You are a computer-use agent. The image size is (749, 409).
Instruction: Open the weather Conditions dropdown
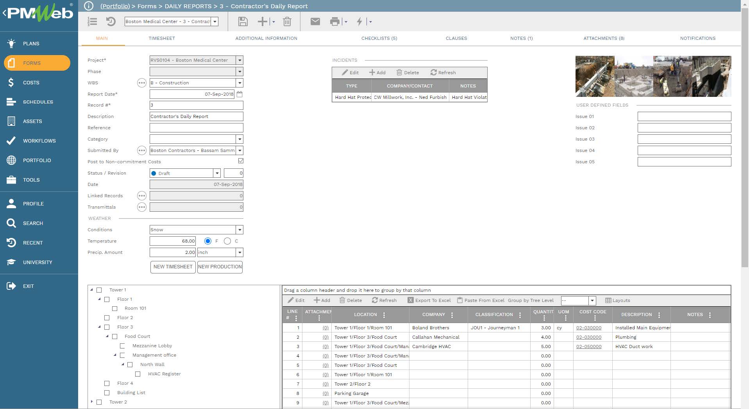(240, 230)
